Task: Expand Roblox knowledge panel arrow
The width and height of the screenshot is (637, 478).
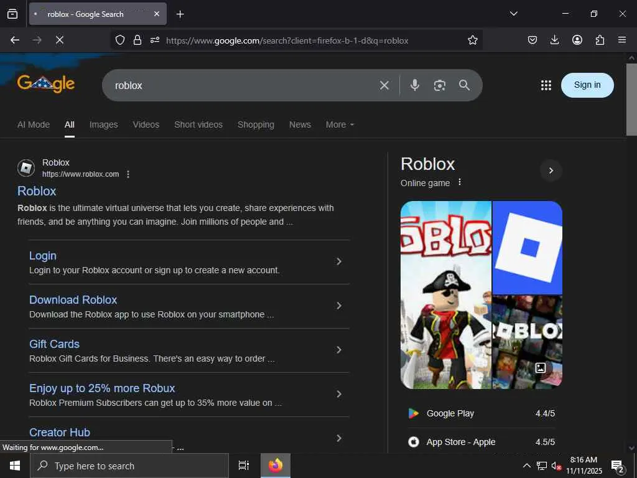Action: pos(551,171)
